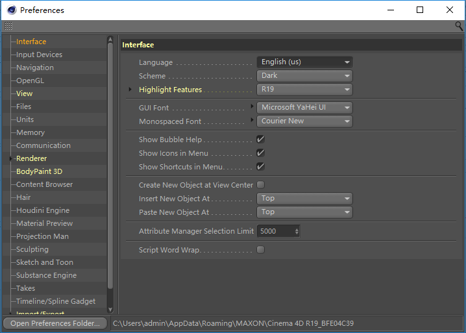Select Navigation category
466x333 pixels.
(x=35, y=68)
